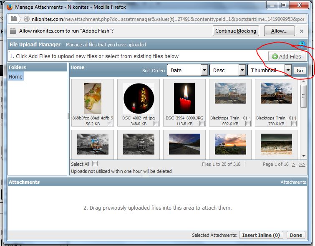Click the site identity globe icon
Image resolution: width=315 pixels, height=246 pixels.
pyautogui.click(x=27, y=19)
